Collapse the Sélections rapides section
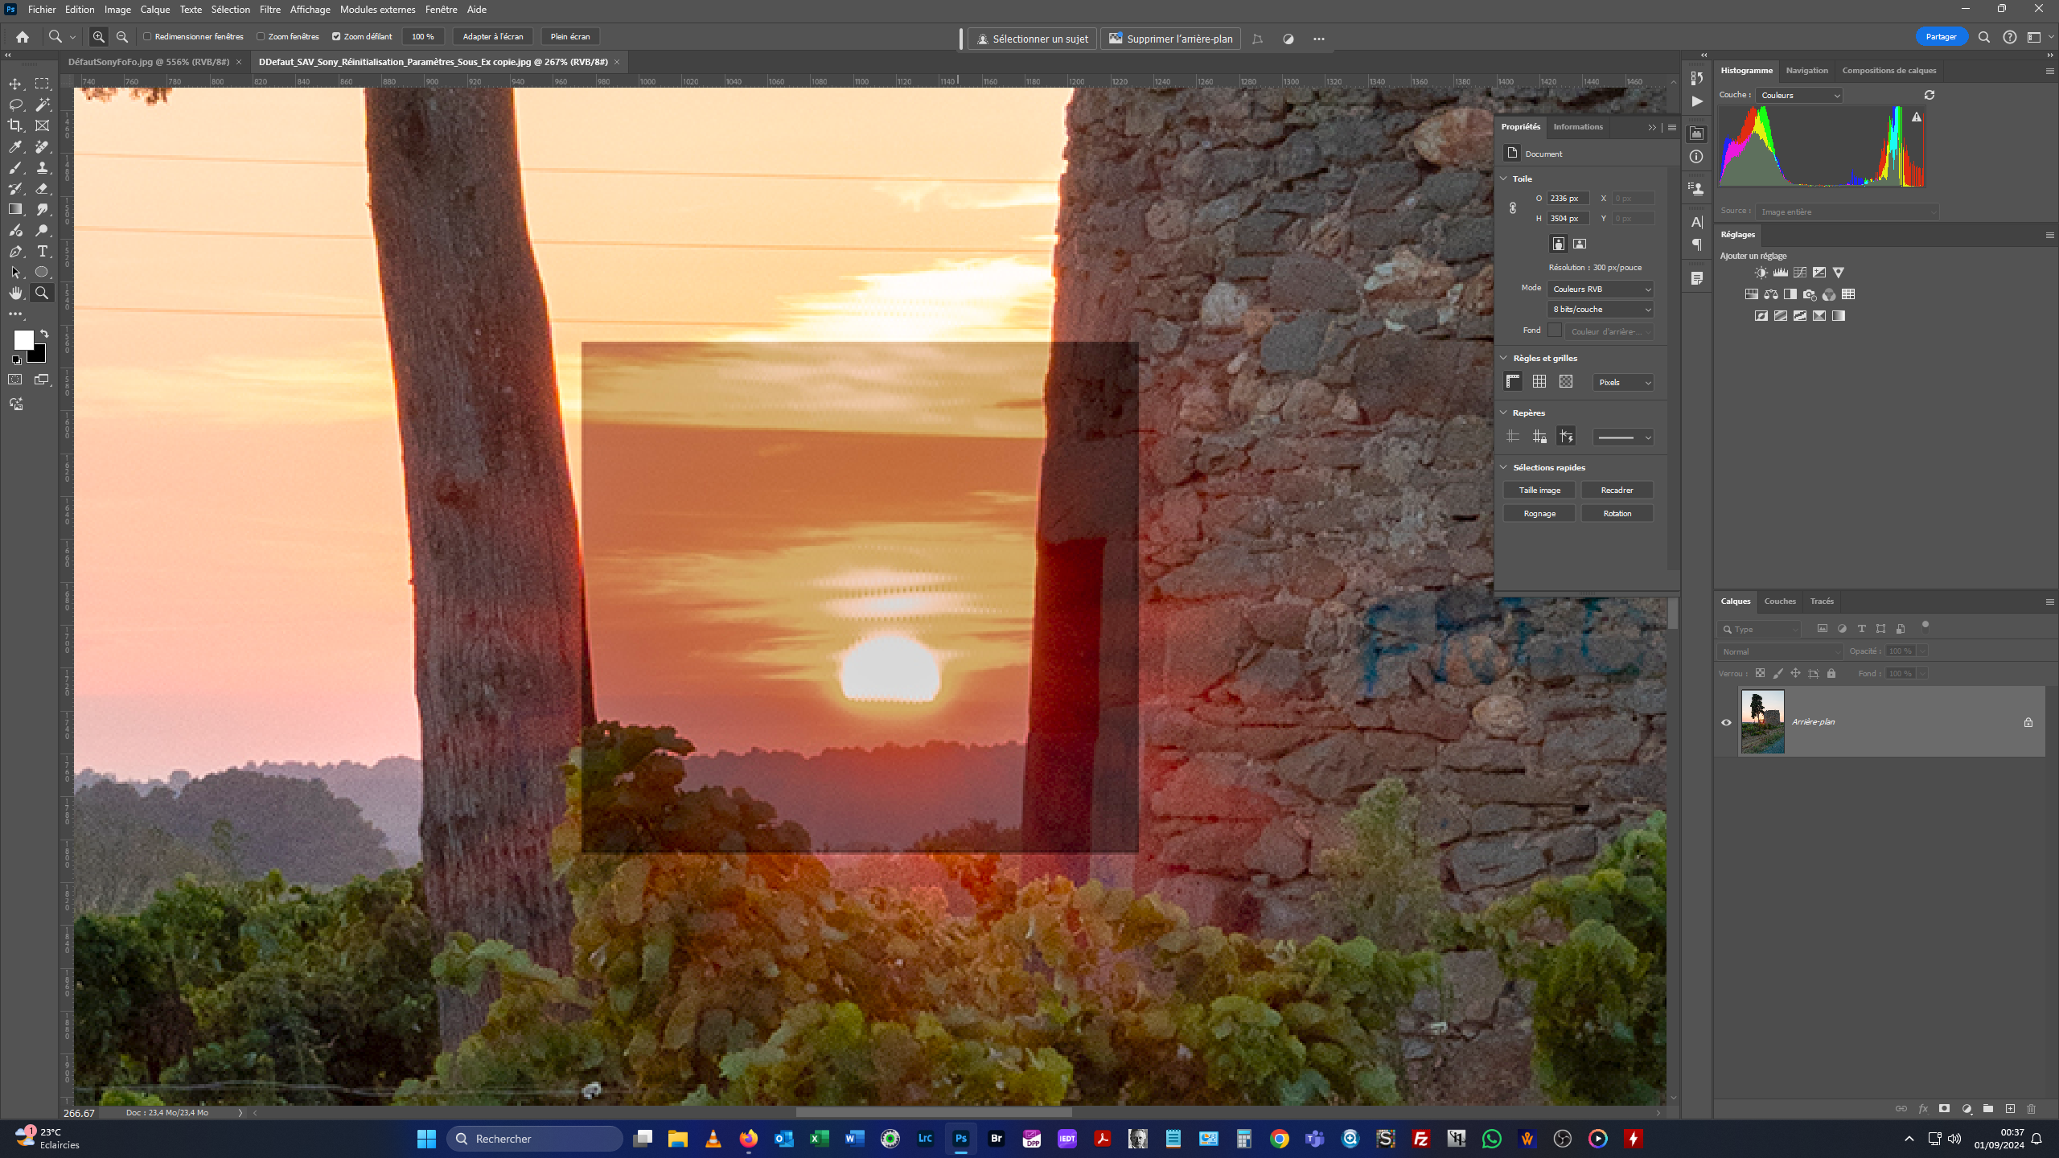Screen dimensions: 2059x1158 click(1503, 467)
